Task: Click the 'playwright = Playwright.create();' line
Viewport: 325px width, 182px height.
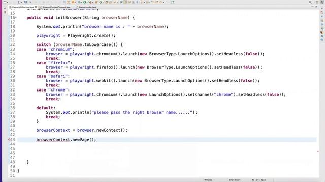Action: tap(76, 36)
